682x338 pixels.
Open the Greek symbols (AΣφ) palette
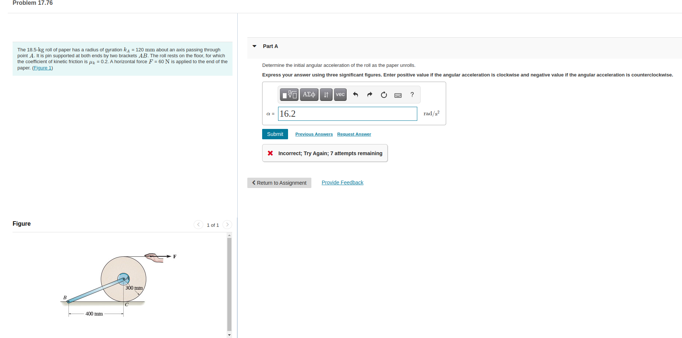click(x=309, y=95)
